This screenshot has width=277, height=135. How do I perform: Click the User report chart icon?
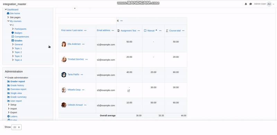coord(8,101)
